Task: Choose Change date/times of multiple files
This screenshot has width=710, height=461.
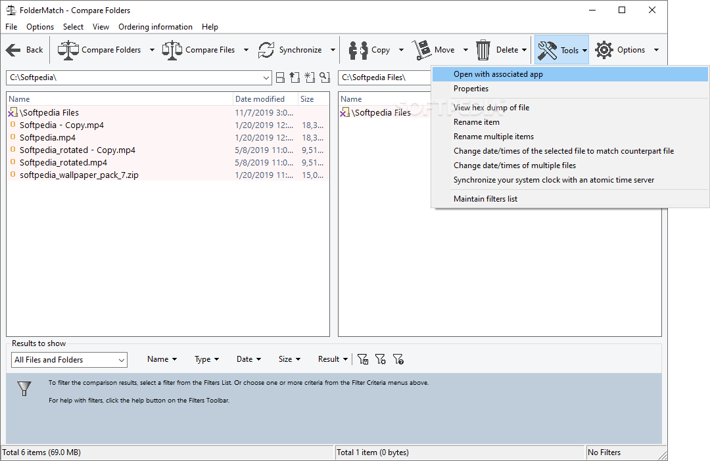Action: [570, 165]
